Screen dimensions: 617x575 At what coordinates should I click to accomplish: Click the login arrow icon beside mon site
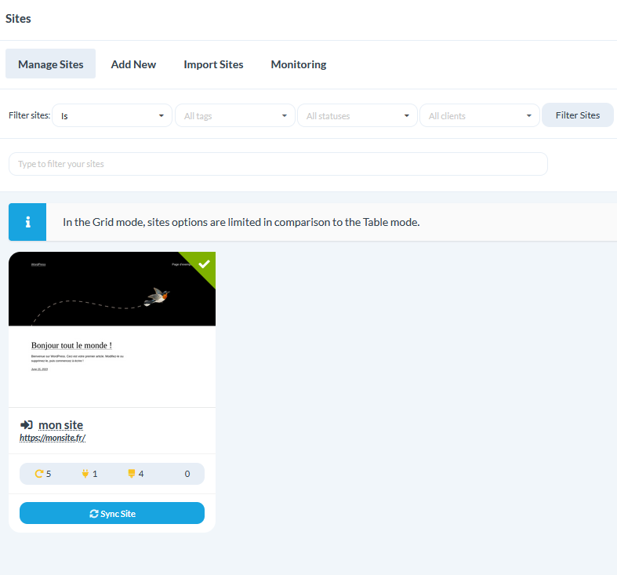coord(26,424)
